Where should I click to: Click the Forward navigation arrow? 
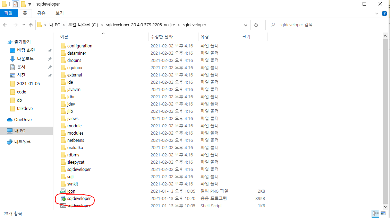tap(15, 25)
